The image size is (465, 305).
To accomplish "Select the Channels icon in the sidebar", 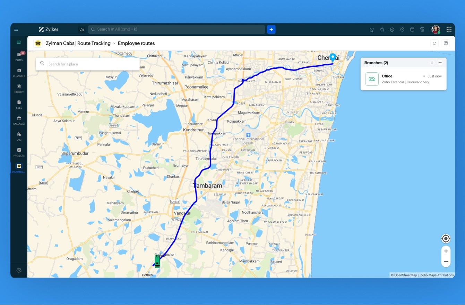I will [19, 71].
